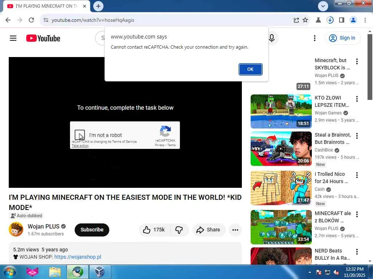Click the Sign in button
The image size is (373, 279).
[342, 38]
